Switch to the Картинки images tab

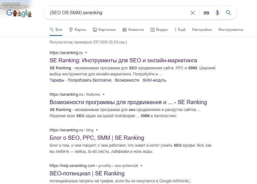point(104,30)
